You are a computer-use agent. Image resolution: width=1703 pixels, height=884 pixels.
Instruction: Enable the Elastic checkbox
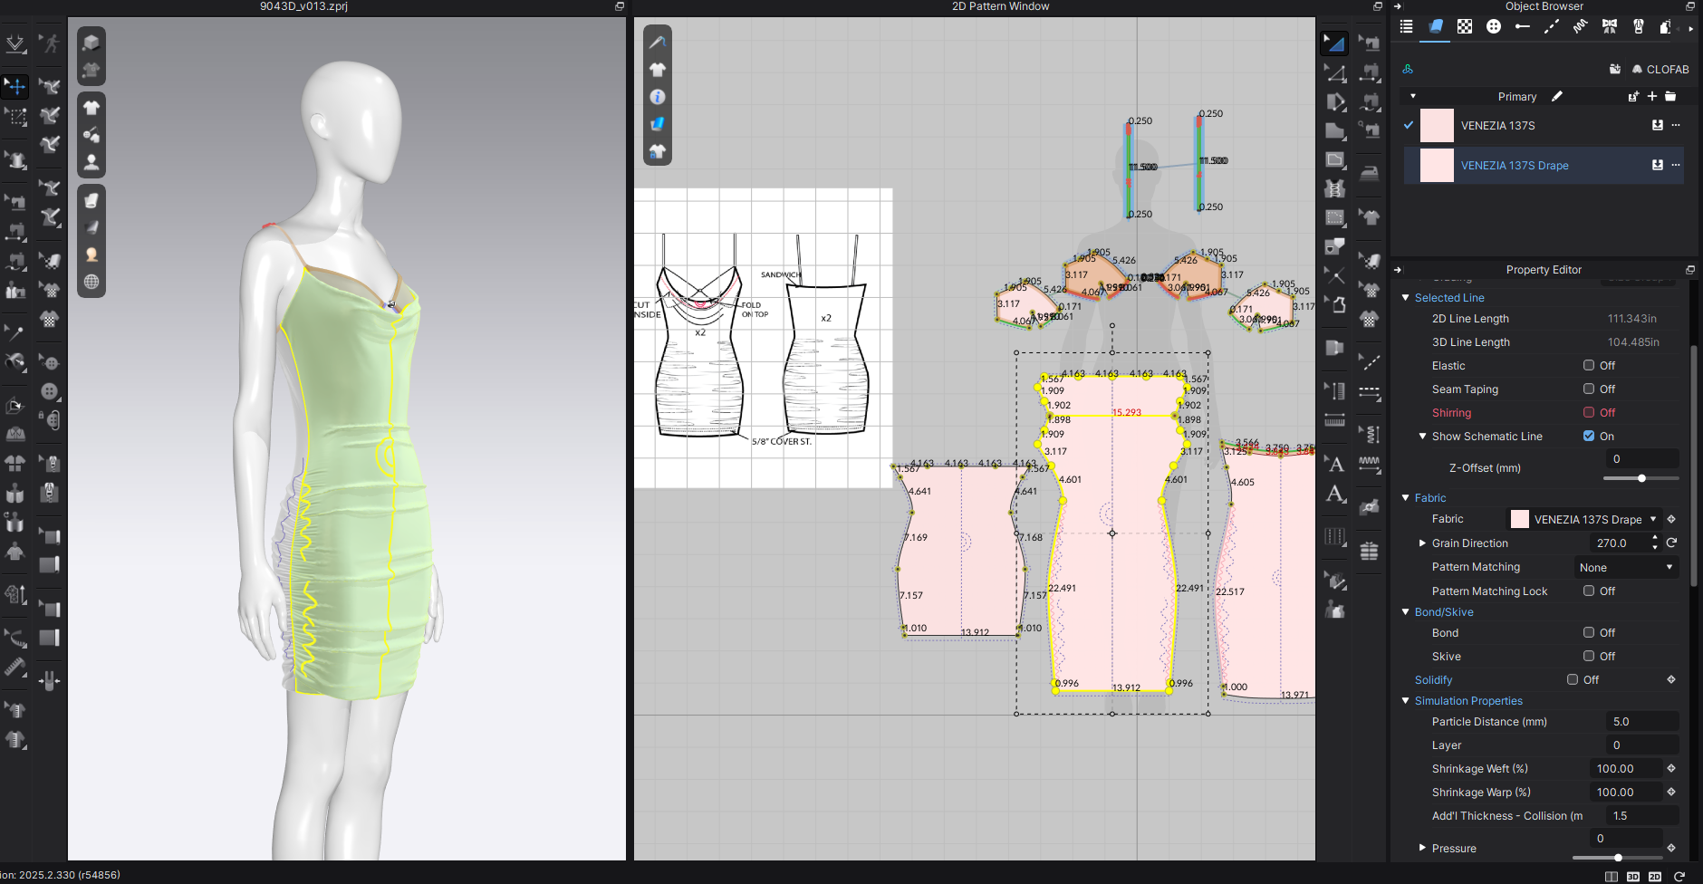pyautogui.click(x=1589, y=366)
